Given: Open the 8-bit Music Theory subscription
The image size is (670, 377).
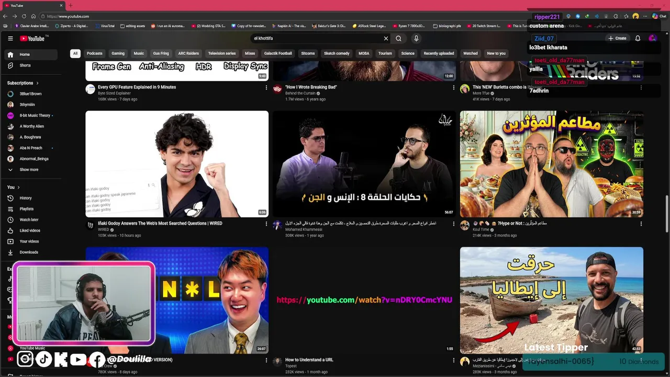Looking at the screenshot, I should pos(31,115).
